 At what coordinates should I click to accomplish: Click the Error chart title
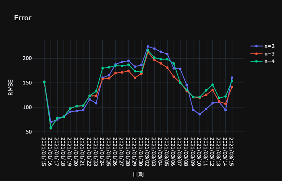coord(23,18)
